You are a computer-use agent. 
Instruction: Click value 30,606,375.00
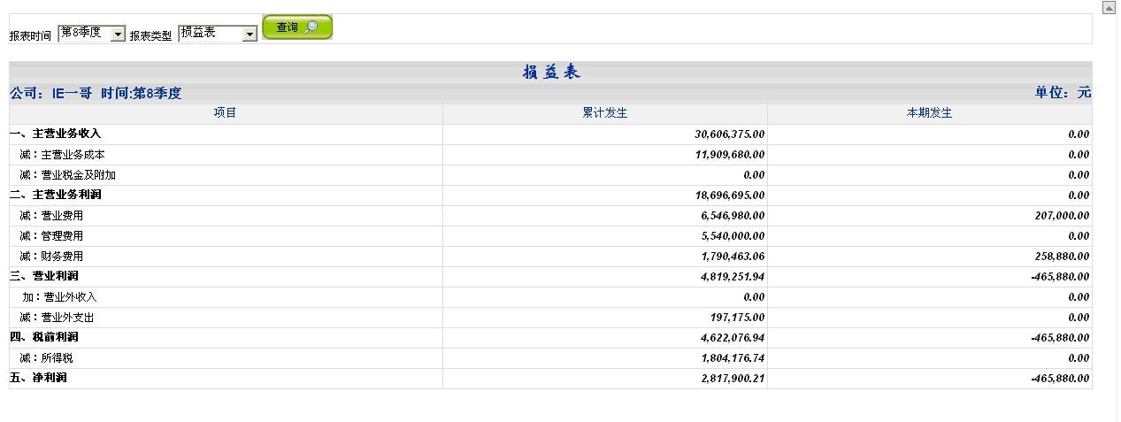tap(730, 134)
